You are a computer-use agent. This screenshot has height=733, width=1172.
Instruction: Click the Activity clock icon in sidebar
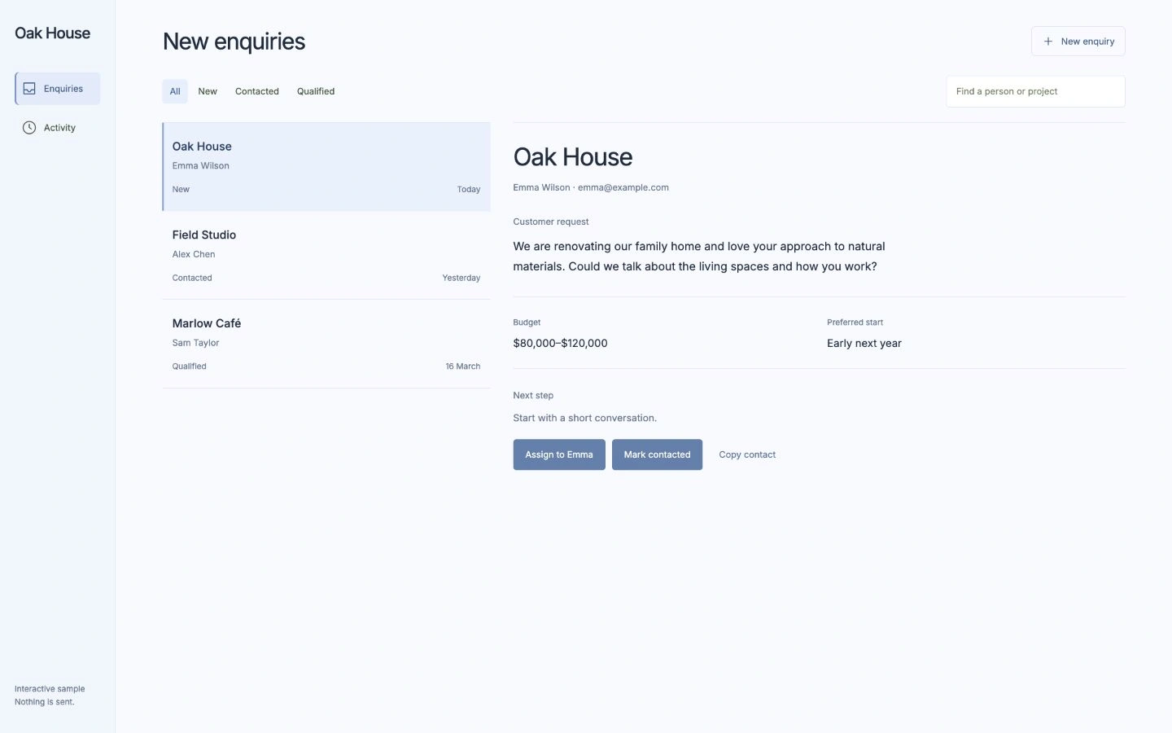click(29, 128)
